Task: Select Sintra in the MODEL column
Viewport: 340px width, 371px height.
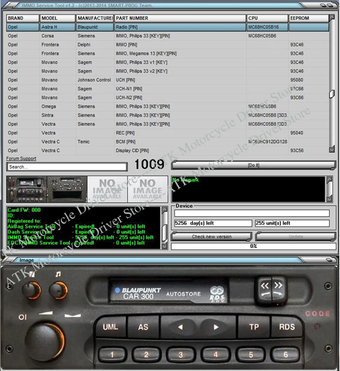Action: (47, 115)
